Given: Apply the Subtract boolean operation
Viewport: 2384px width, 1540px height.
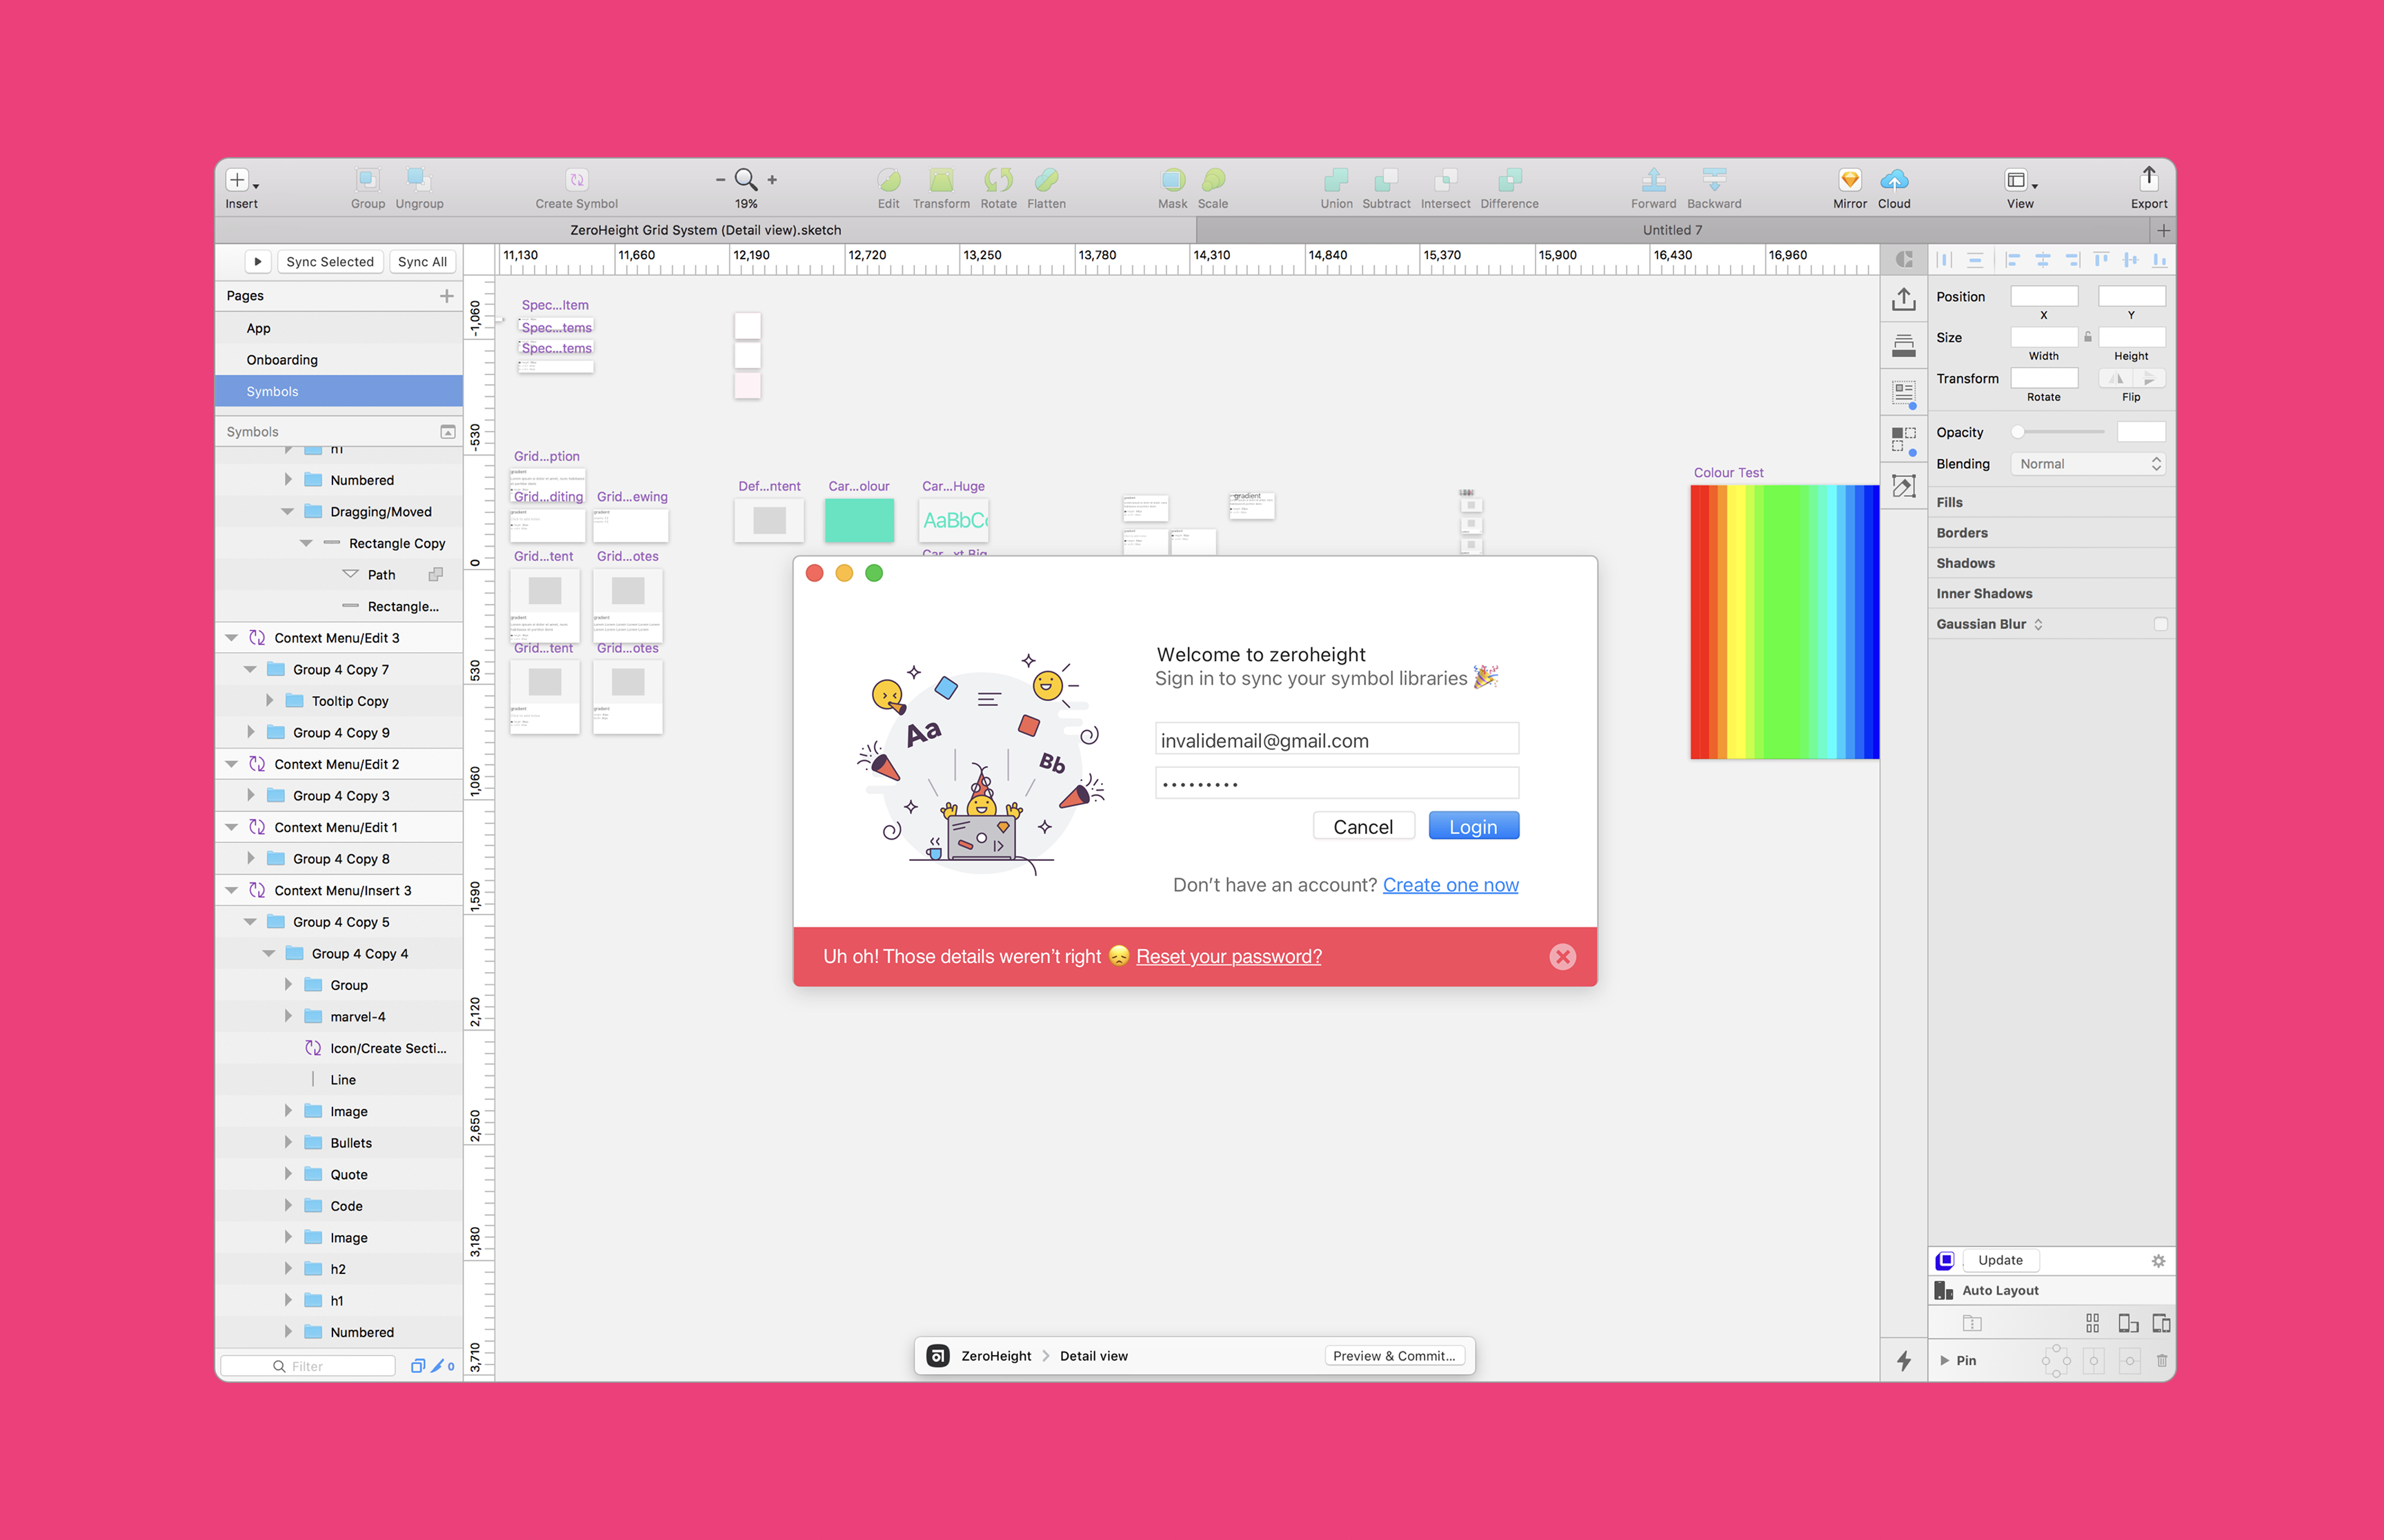Looking at the screenshot, I should (x=1387, y=180).
